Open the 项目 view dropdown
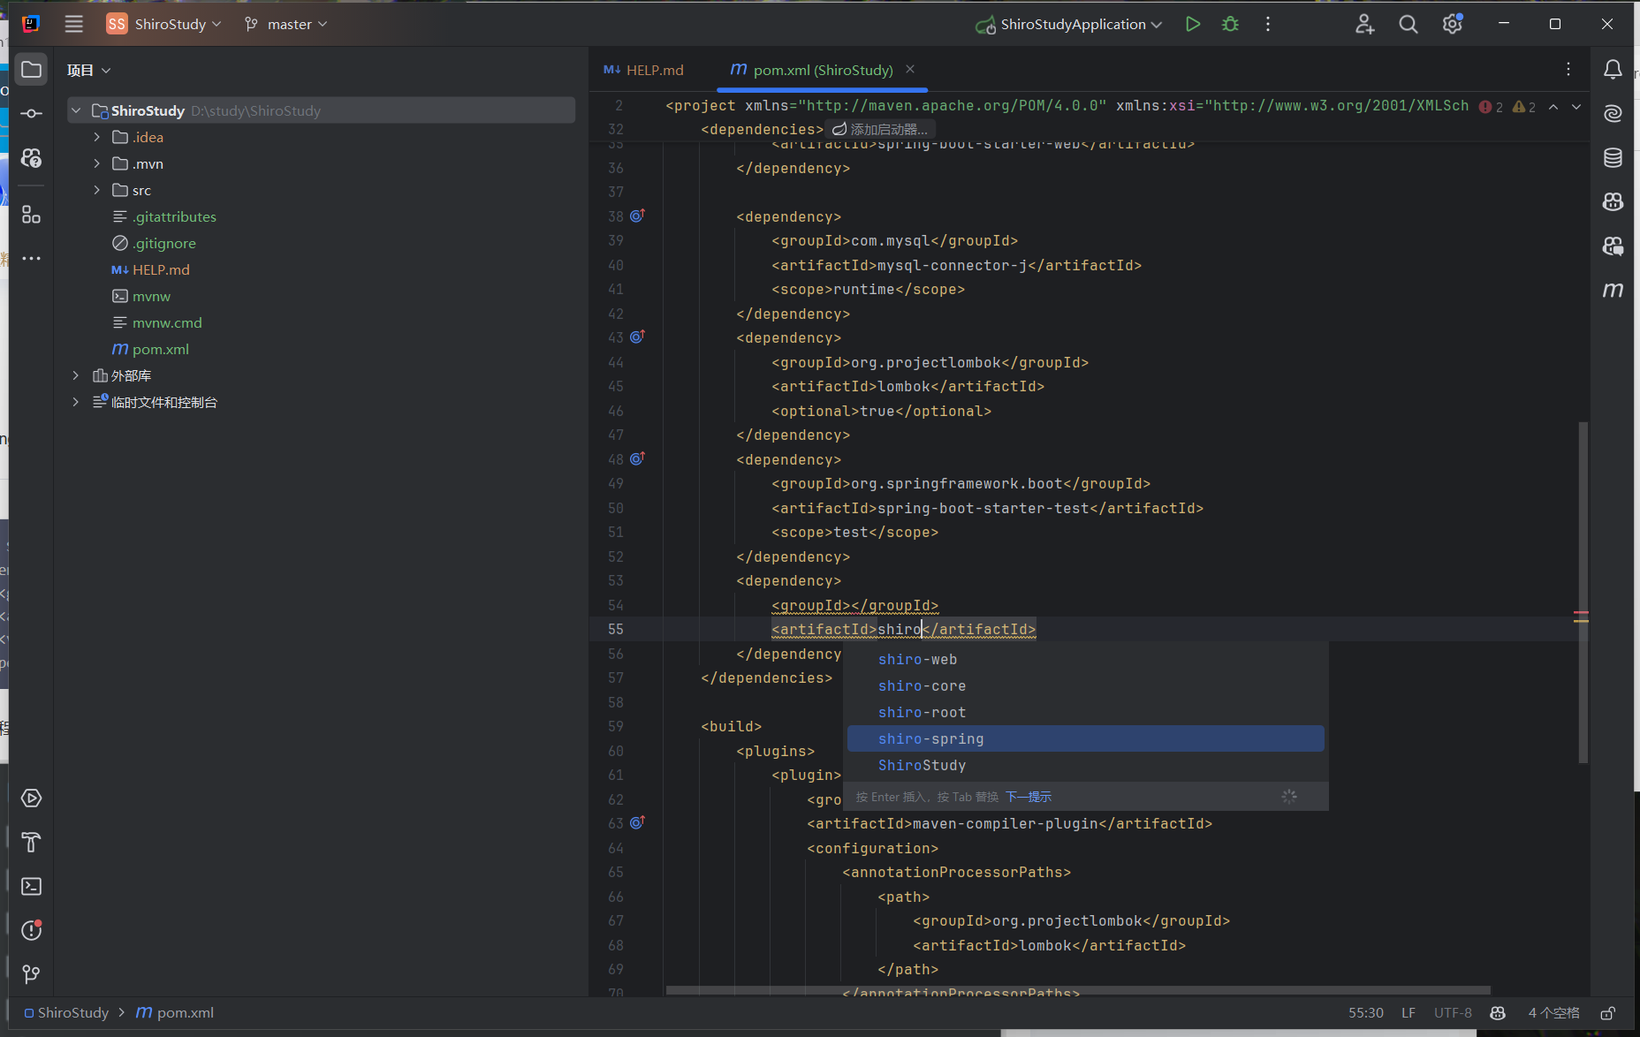 89,70
